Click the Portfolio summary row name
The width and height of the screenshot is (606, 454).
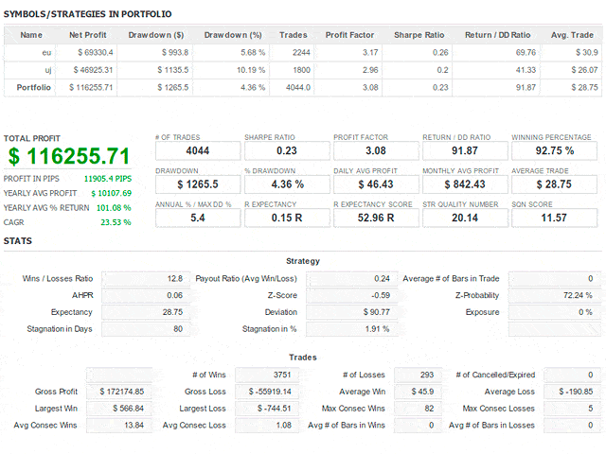coord(34,87)
